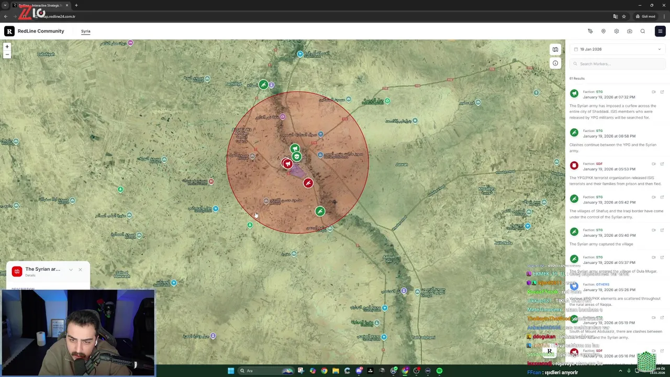Bookmark the page with the star icon

(x=623, y=16)
